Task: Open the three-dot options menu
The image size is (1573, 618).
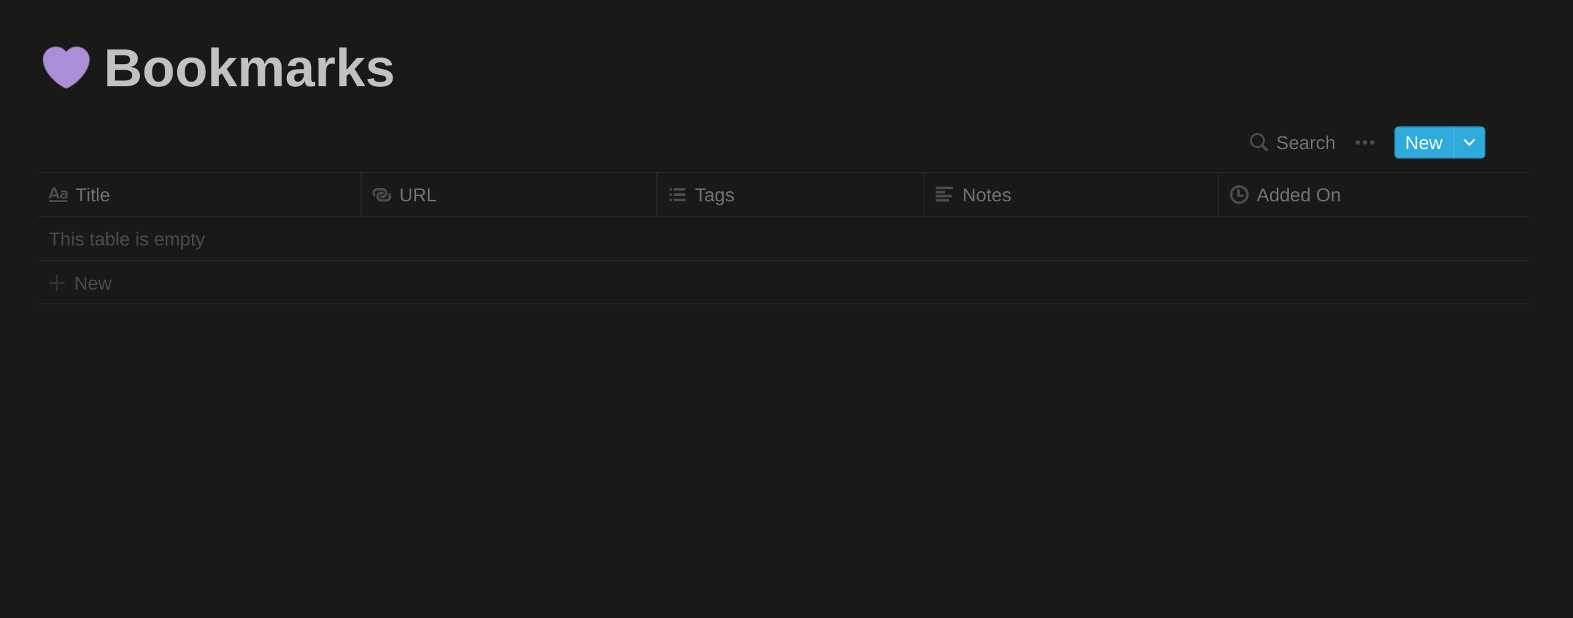Action: tap(1365, 142)
